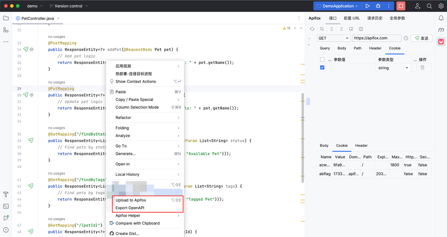Viewport: 447px width, 237px height.
Task: Click the abflag cookie name cell
Action: click(324, 174)
